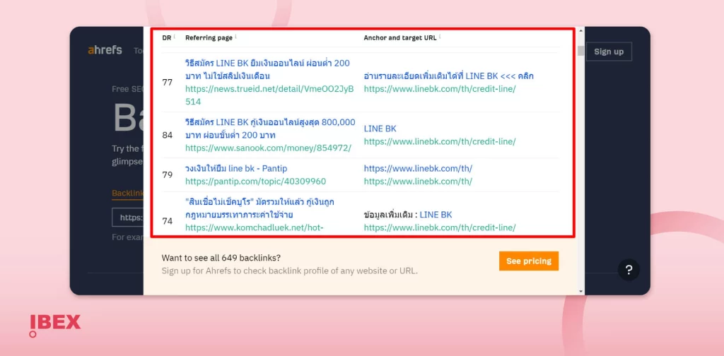
Task: Open the pantip.com/topic/40309960 link
Action: [255, 182]
